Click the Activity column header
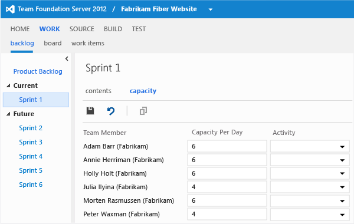 coord(284,133)
